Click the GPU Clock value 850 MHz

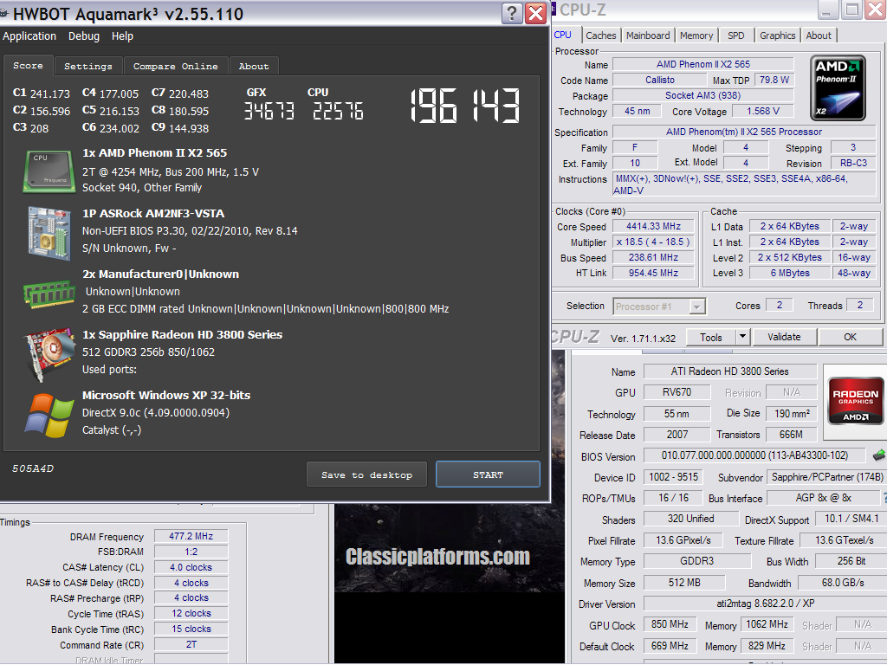(670, 624)
